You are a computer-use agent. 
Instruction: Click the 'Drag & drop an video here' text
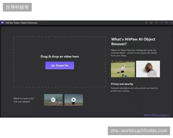pos(60,57)
